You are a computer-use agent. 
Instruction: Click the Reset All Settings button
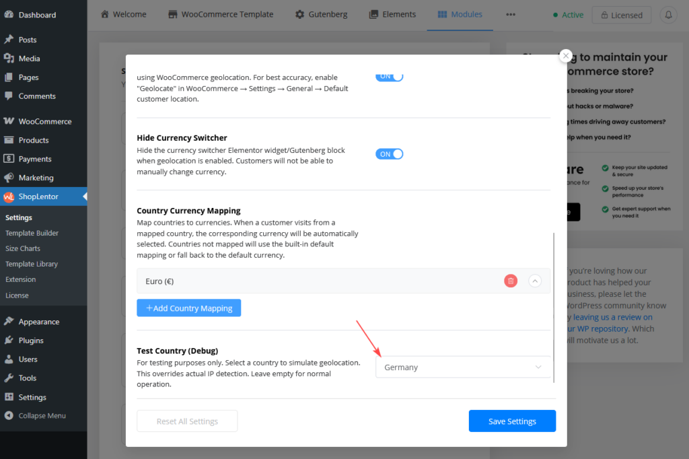click(187, 421)
